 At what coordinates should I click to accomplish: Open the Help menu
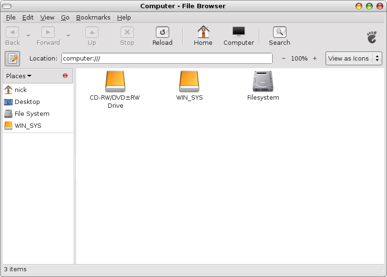124,18
